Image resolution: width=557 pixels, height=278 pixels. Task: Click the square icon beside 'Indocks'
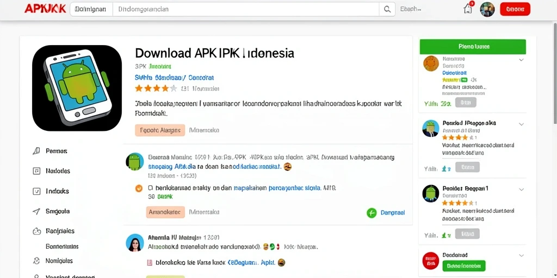click(x=36, y=191)
